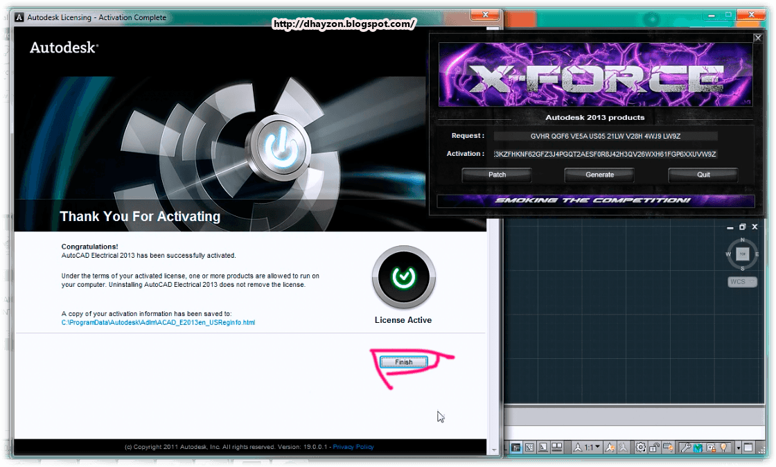776x467 pixels.
Task: Click the Model space icon in the status bar
Action: [518, 447]
